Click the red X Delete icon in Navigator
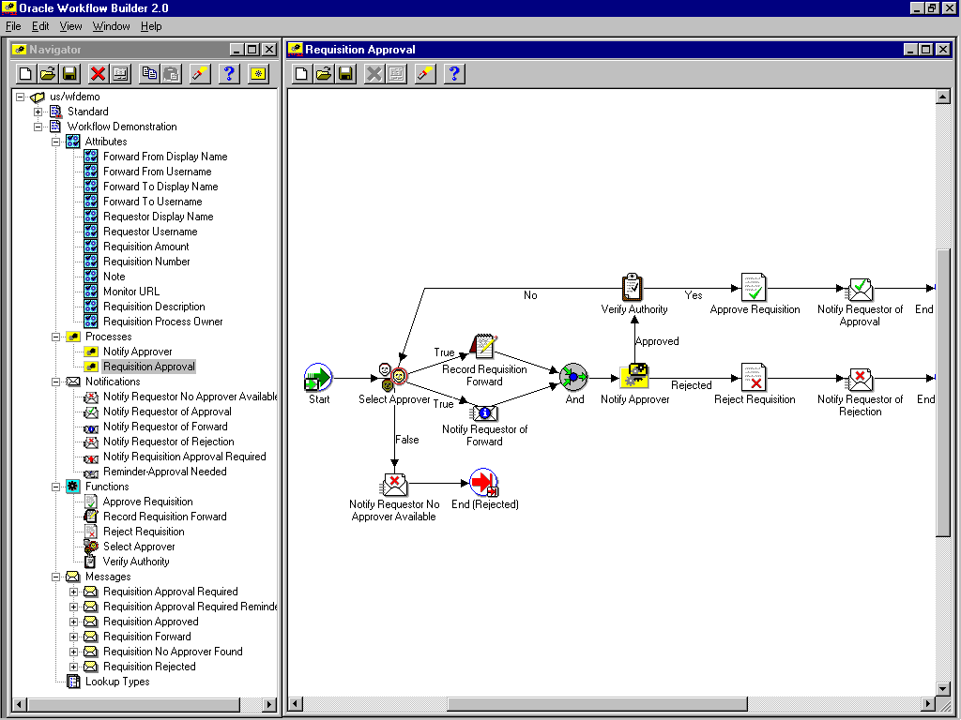 98,74
